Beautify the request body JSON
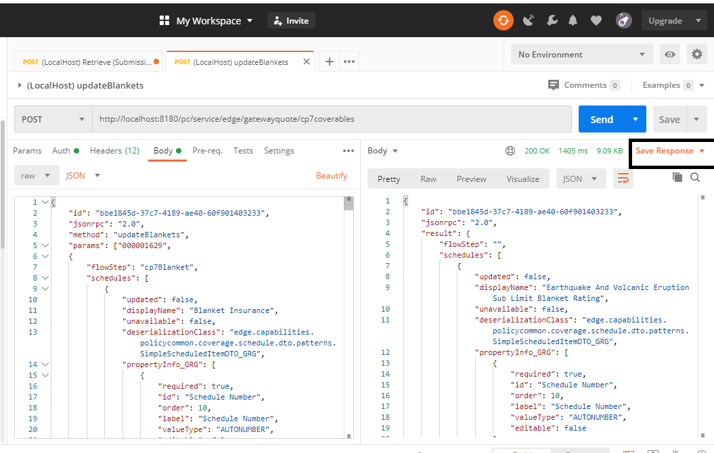 click(332, 175)
